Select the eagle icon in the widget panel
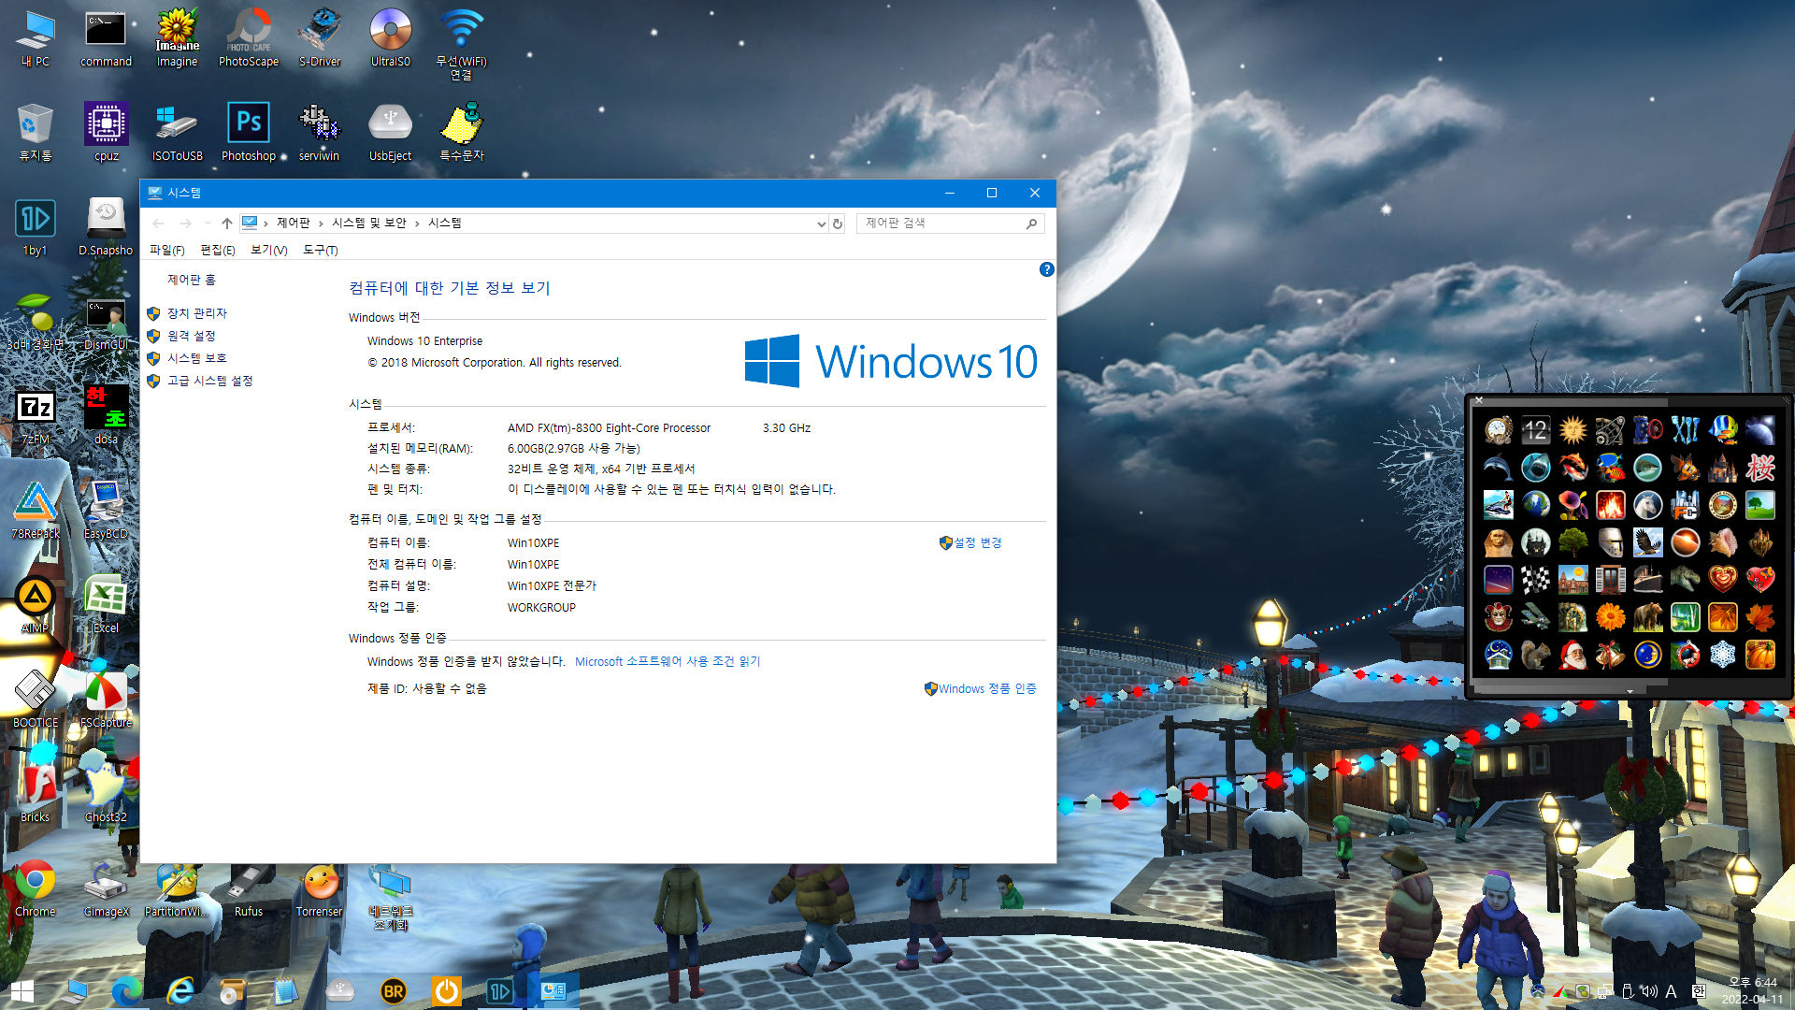1795x1010 pixels. click(1647, 542)
